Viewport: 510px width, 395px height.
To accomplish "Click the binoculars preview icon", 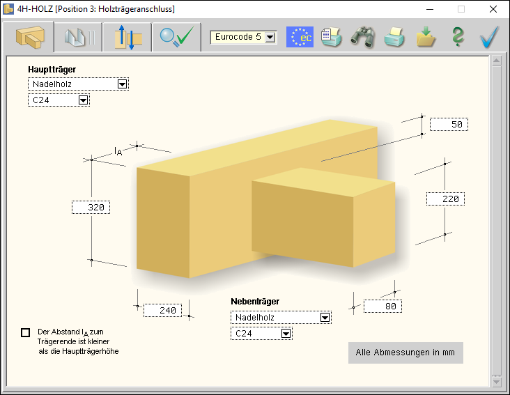I will [x=363, y=37].
